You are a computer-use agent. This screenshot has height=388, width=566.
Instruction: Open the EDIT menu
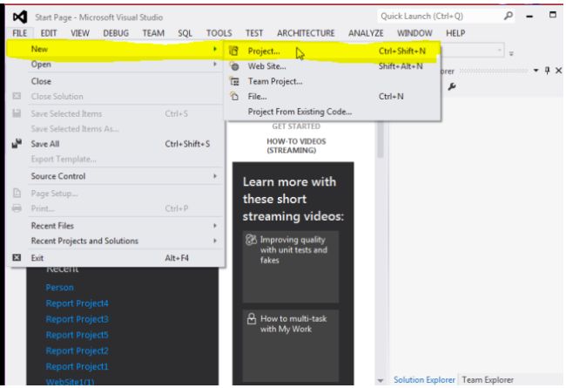pos(49,33)
